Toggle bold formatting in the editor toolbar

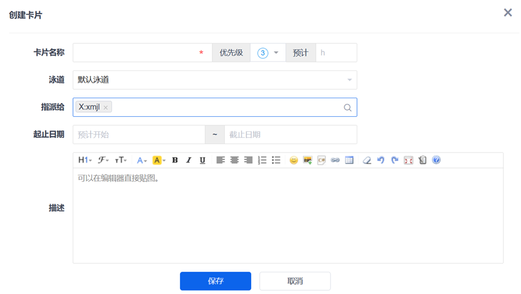pos(175,160)
